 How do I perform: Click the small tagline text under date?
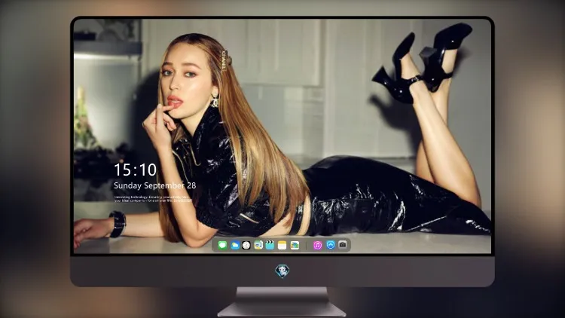coord(153,199)
